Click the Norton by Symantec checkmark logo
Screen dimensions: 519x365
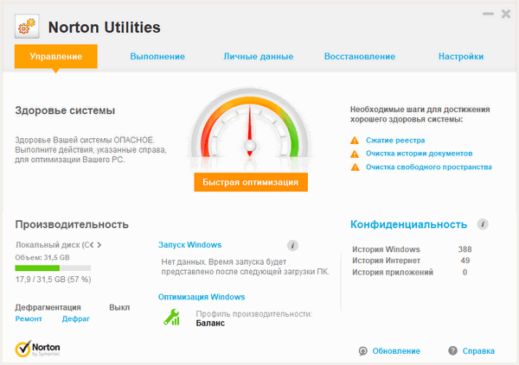coord(37,349)
